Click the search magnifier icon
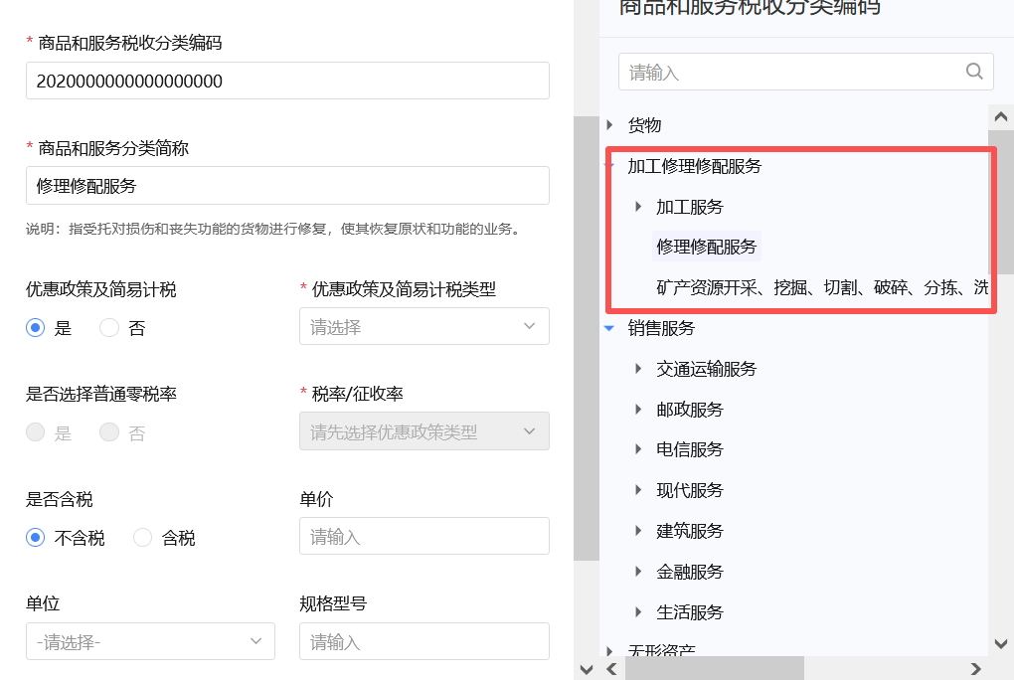The image size is (1014, 680). pyautogui.click(x=974, y=71)
